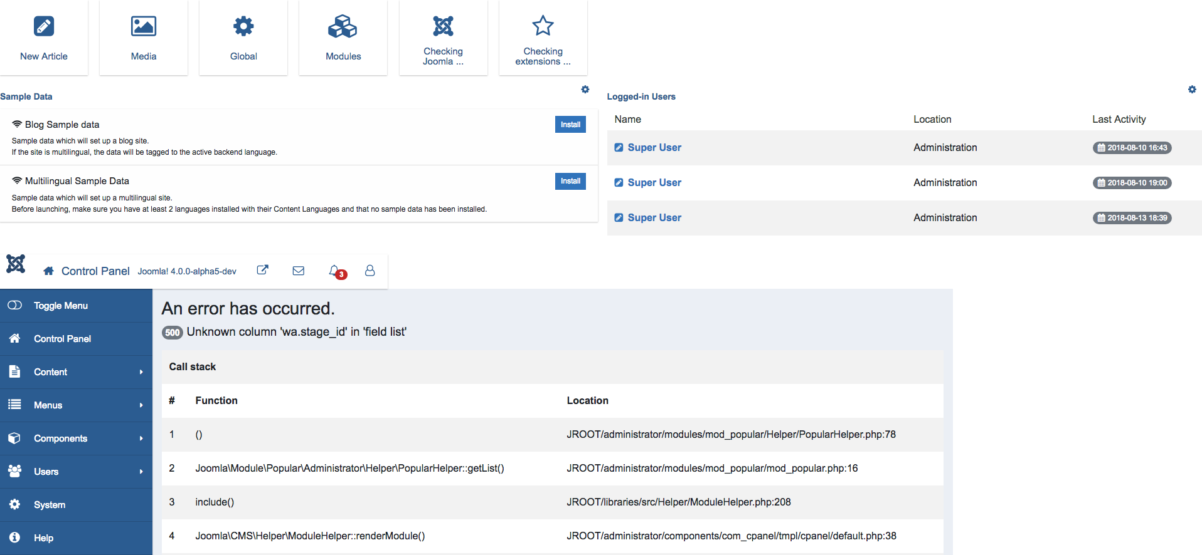Click the Components cube icon in sidebar
This screenshot has width=1202, height=555.
tap(14, 438)
